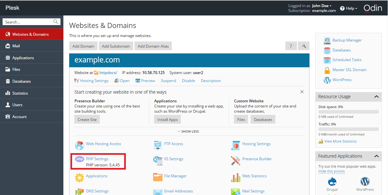Click the Create Site button
Image resolution: width=388 pixels, height=195 pixels.
coord(87,119)
